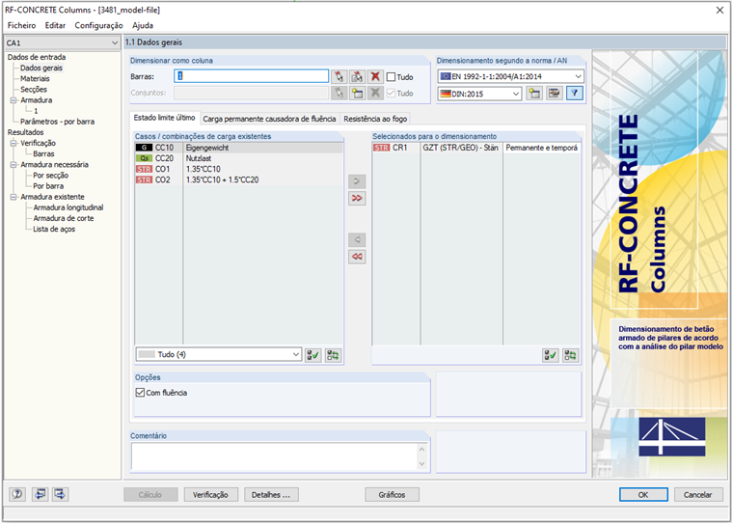733x523 pixels.
Task: Collapse the Armadura tree node
Action: tap(14, 100)
